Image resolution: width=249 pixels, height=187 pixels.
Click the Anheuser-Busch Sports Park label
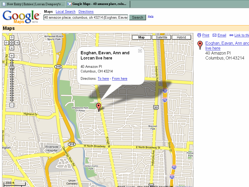tap(54, 38)
